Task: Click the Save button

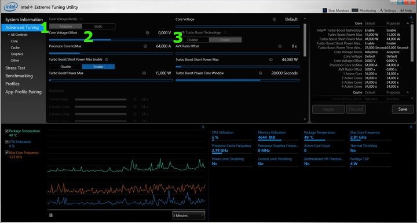Action: 403,109
